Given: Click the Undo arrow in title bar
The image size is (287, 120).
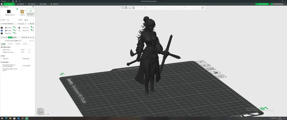Looking at the screenshot, I should pyautogui.click(x=16, y=1).
